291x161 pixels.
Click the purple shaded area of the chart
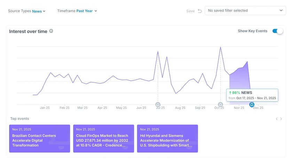coord(240,80)
